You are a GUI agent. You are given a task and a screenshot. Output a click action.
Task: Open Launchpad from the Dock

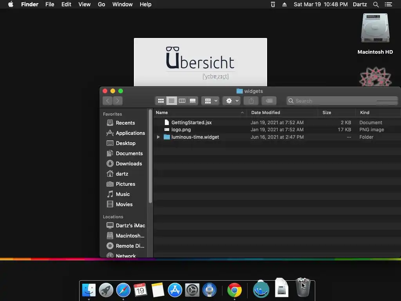106,290
